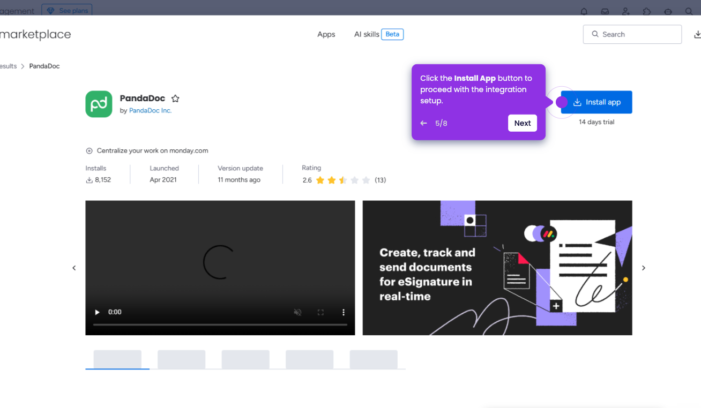The height and width of the screenshot is (408, 701).
Task: Click the rating stars
Action: pyautogui.click(x=344, y=180)
